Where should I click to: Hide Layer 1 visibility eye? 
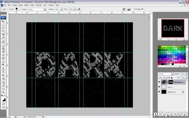(159, 87)
